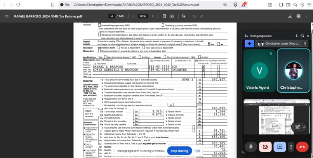Viewport: 313px width, 158px height.
Task: Open Meet more options three dots
Action: tap(291, 147)
